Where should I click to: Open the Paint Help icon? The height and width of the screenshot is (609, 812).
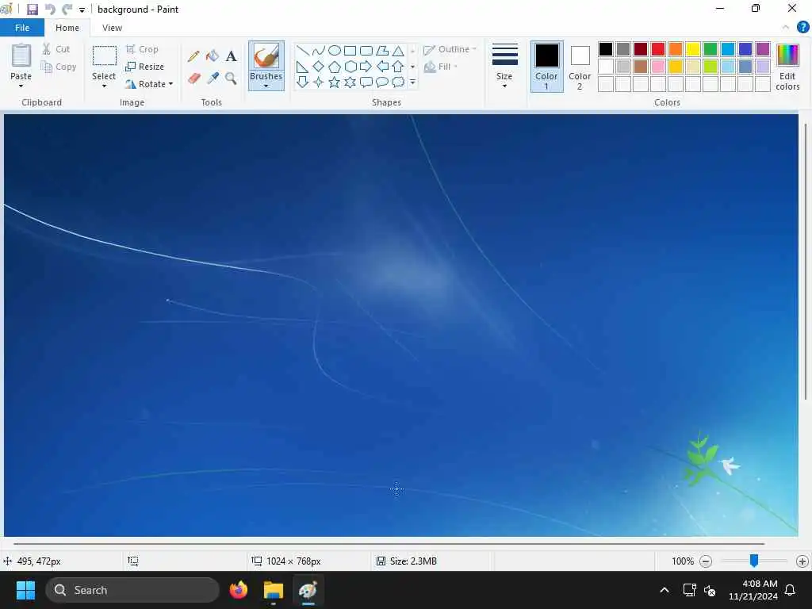click(802, 28)
